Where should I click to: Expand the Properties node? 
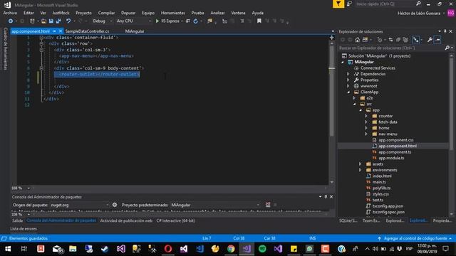(348, 80)
